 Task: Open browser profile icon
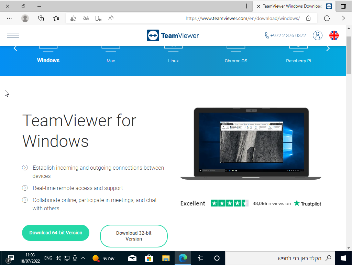(x=25, y=18)
